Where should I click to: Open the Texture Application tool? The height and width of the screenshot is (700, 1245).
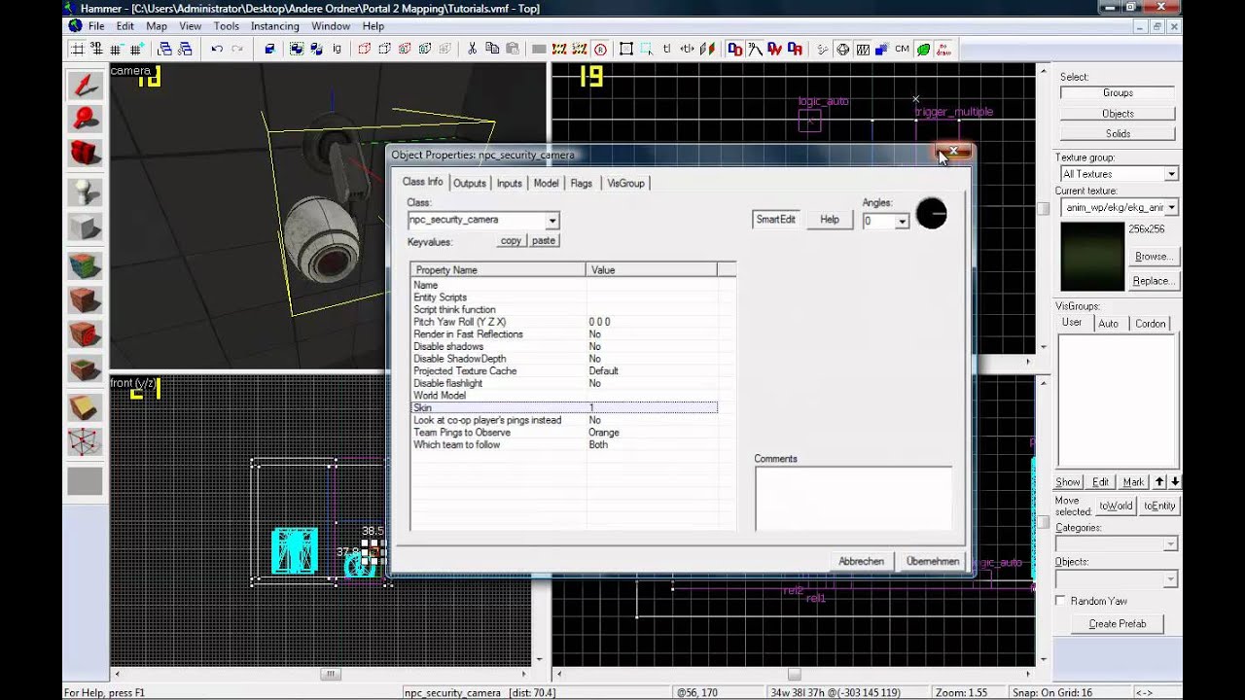[x=85, y=264]
